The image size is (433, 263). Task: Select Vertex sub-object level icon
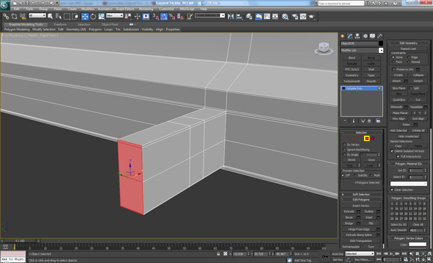pos(348,138)
